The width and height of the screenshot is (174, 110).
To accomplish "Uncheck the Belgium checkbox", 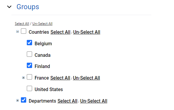I will [x=29, y=43].
